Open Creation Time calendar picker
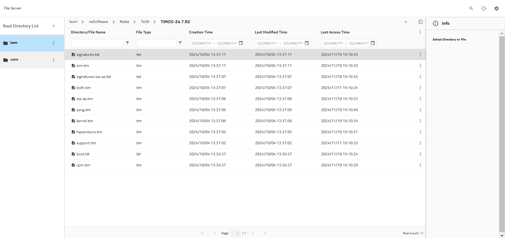 tap(241, 43)
